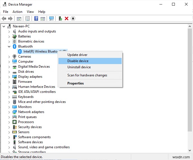The height and width of the screenshot is (160, 193).
Task: Expand the Disk drives category
Action: (9, 72)
